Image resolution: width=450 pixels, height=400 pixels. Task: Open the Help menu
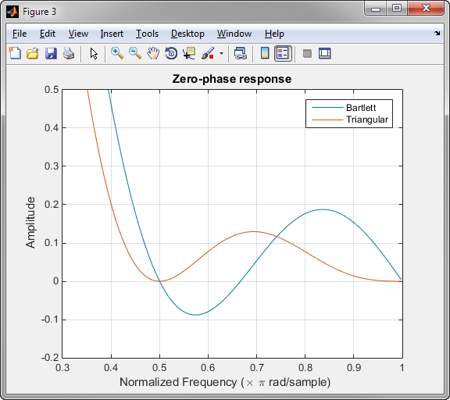pos(274,34)
